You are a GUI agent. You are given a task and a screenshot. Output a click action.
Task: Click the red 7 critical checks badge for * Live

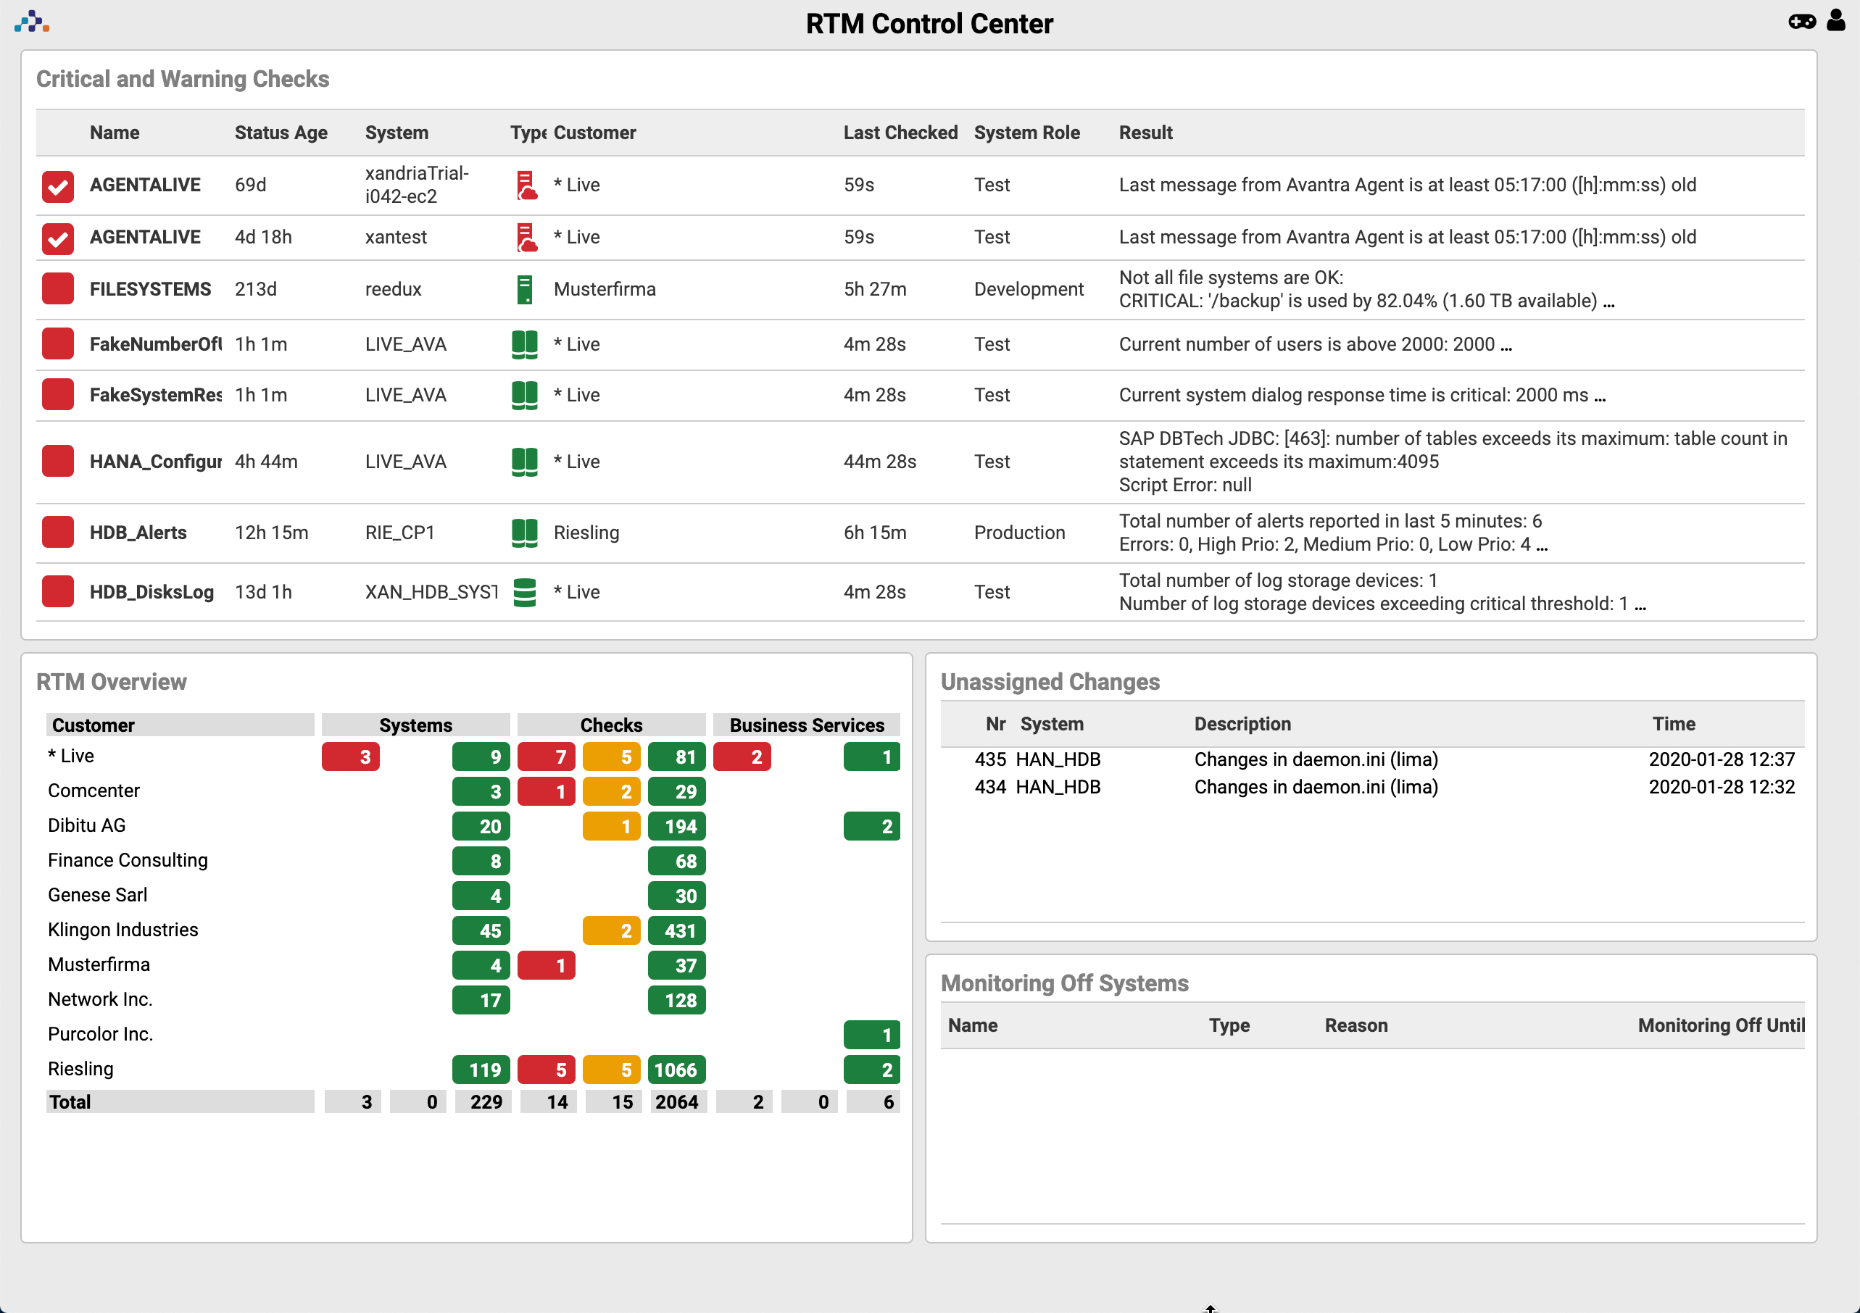(546, 756)
